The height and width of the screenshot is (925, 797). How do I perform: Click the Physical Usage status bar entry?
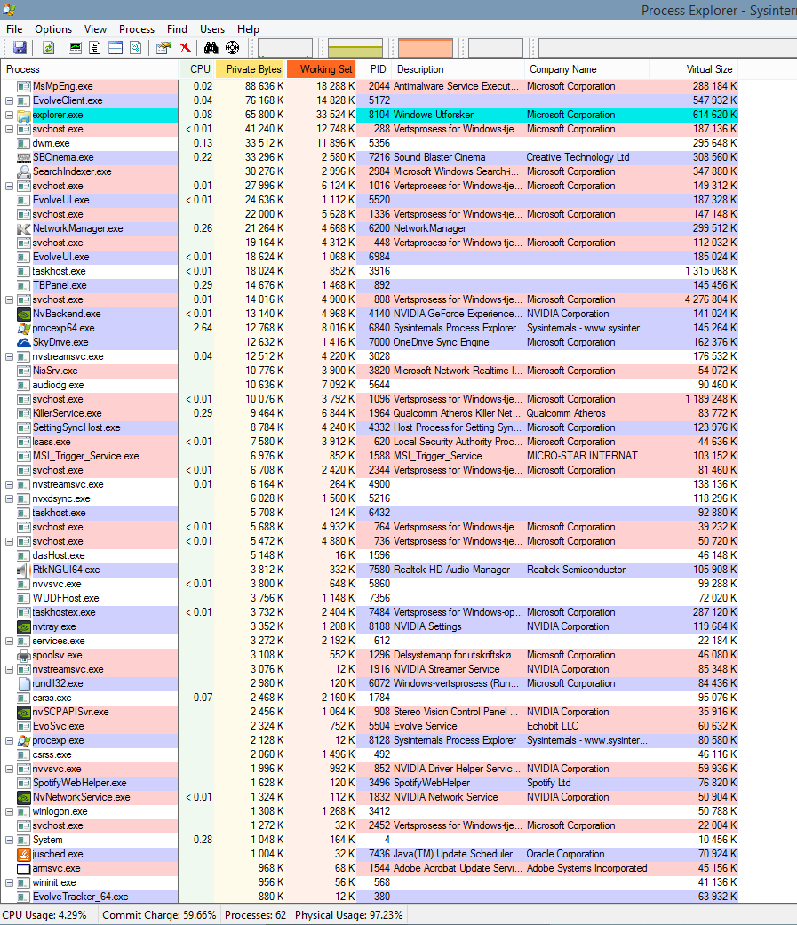pyautogui.click(x=348, y=915)
